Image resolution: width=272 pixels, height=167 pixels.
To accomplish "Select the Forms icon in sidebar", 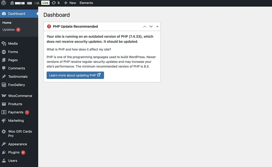I will pyautogui.click(x=5, y=52).
